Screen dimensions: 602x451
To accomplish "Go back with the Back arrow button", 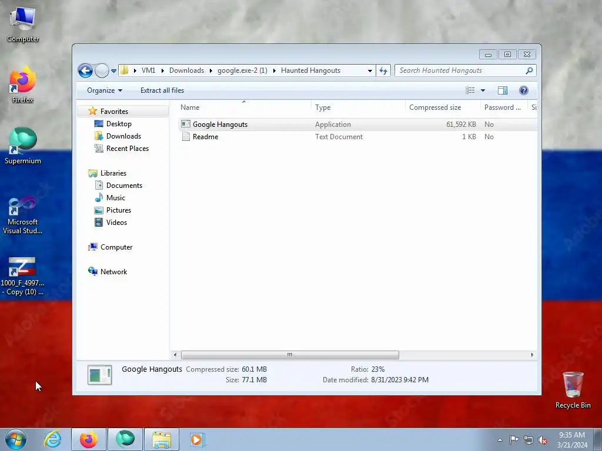I will point(85,70).
